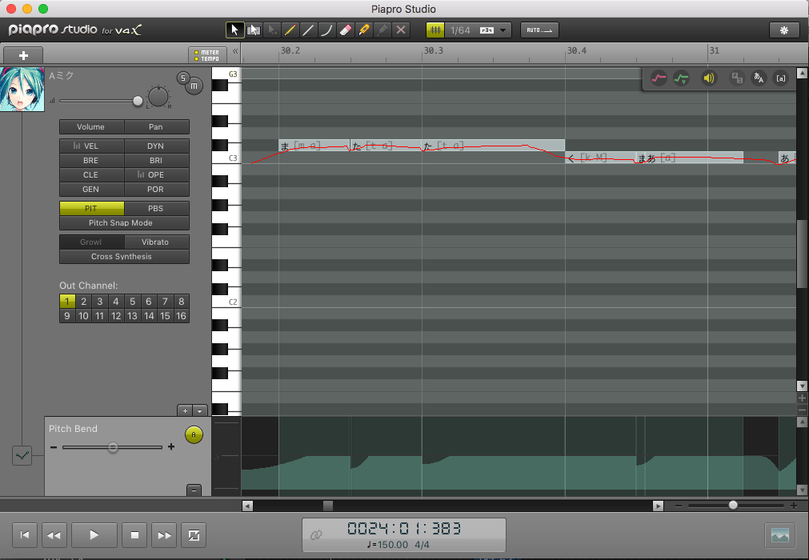Select the PBS parameter

point(156,208)
